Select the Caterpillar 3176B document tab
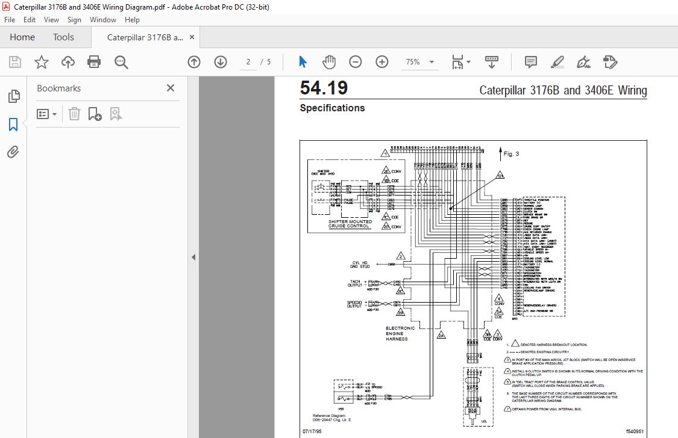The height and width of the screenshot is (438, 678). click(x=145, y=37)
